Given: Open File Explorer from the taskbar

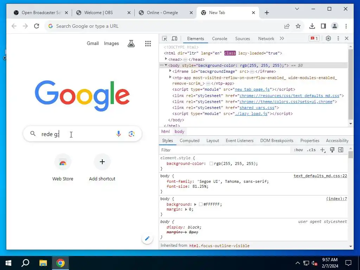Looking at the screenshot, I should click(43, 263).
